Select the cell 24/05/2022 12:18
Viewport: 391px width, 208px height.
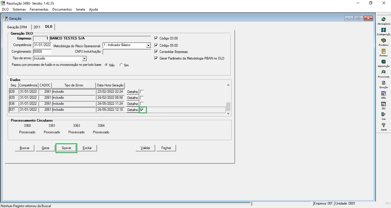[110, 110]
